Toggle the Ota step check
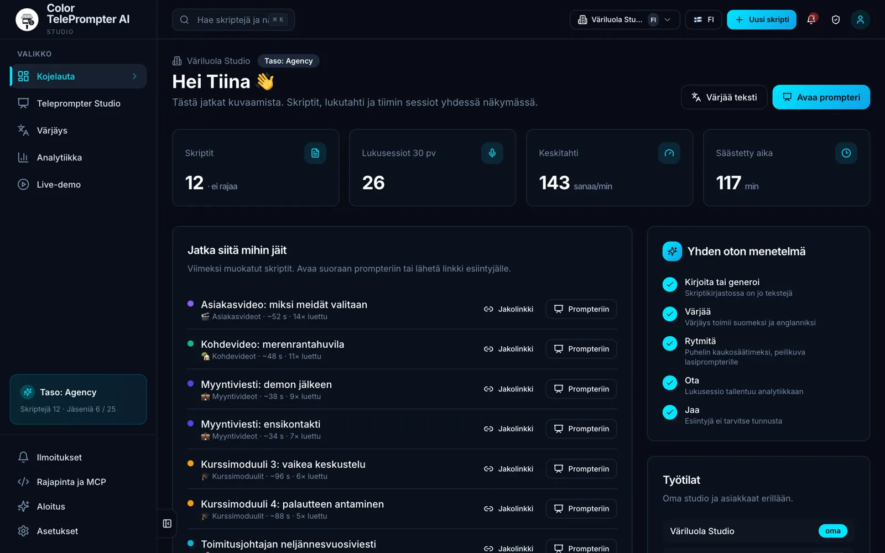 tap(670, 383)
